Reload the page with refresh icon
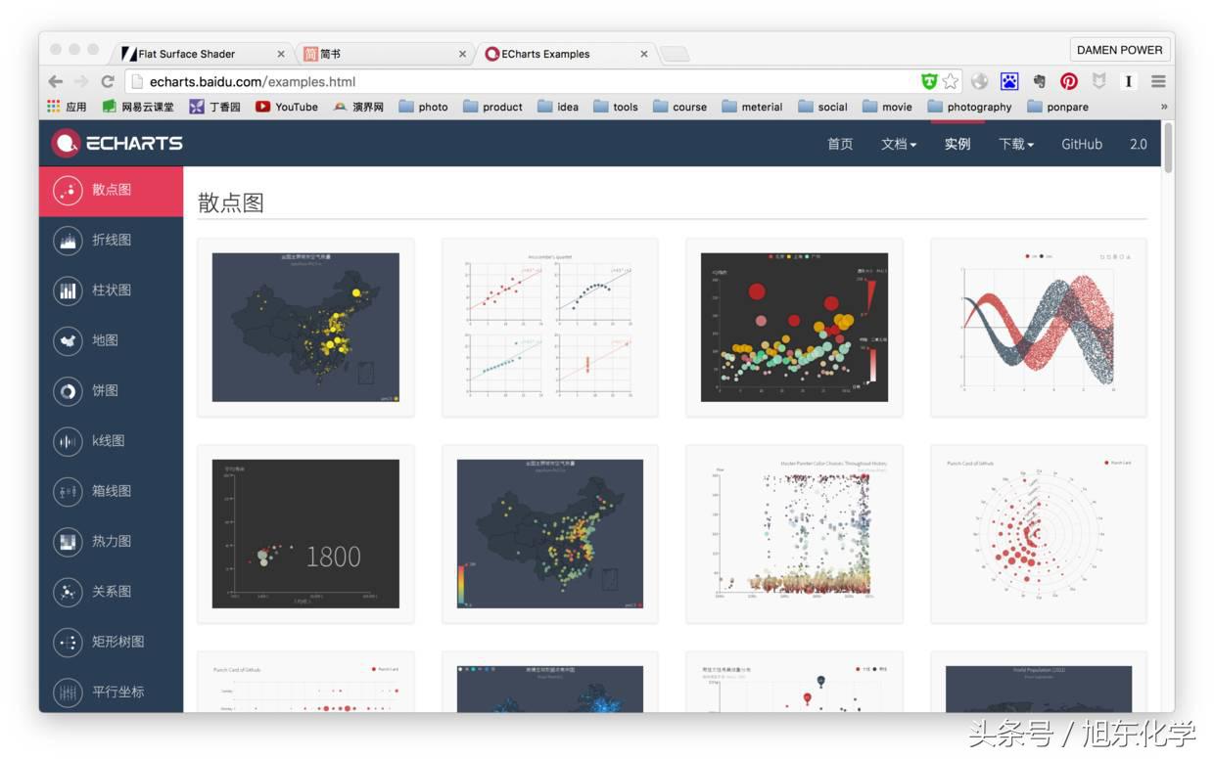Screen dimensions: 1214x759 (x=107, y=81)
